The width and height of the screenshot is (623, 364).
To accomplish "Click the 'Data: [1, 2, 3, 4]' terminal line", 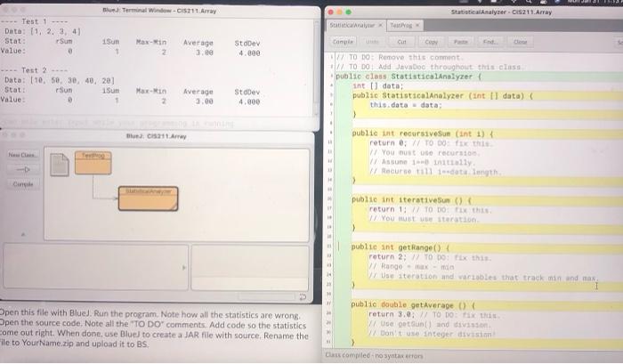I will (43, 31).
